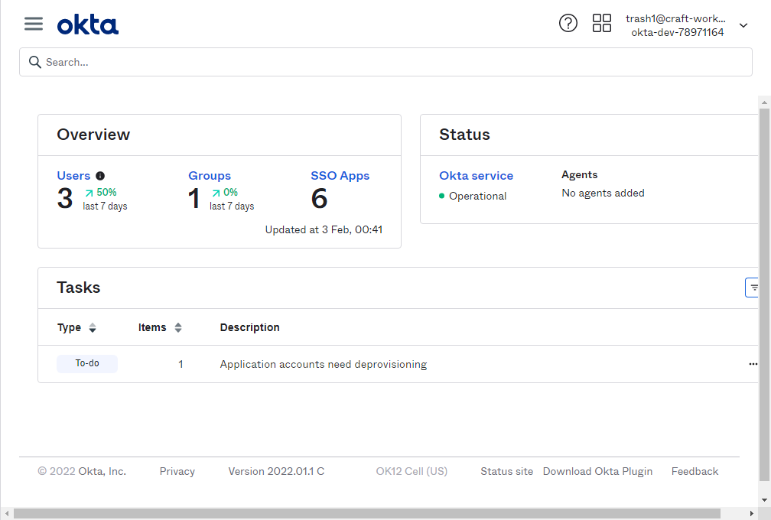771x520 pixels.
Task: Click the 'Updated at 3 Feb, 00:41' text
Action: 324,229
